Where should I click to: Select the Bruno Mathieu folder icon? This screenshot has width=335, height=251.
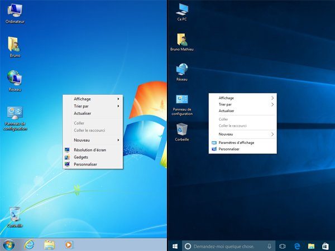[x=182, y=42]
